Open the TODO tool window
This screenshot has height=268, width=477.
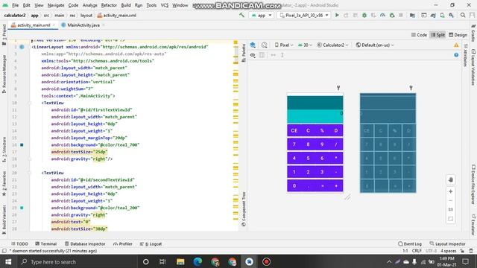19,244
